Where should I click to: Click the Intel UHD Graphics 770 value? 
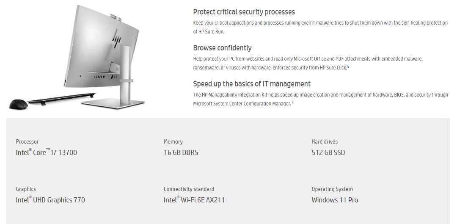[50, 200]
